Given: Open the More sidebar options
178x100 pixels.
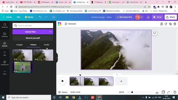Looking at the screenshot, I should click(5, 72).
